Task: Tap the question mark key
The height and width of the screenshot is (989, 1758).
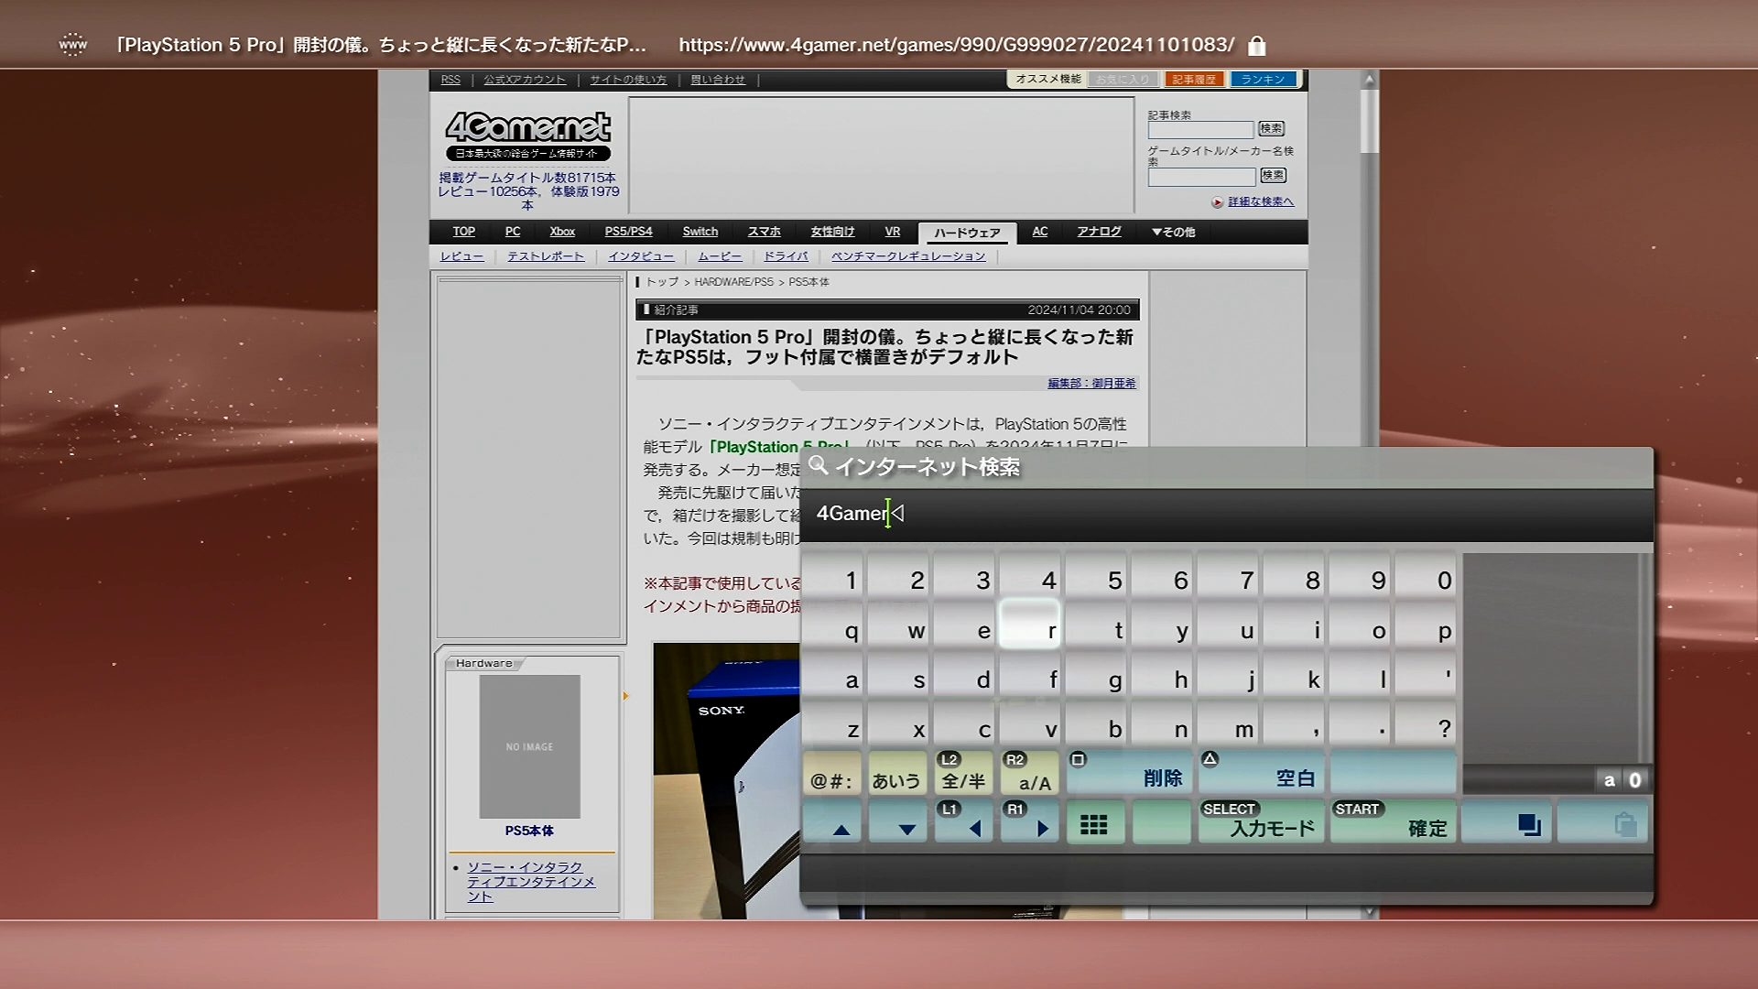Action: click(1426, 723)
